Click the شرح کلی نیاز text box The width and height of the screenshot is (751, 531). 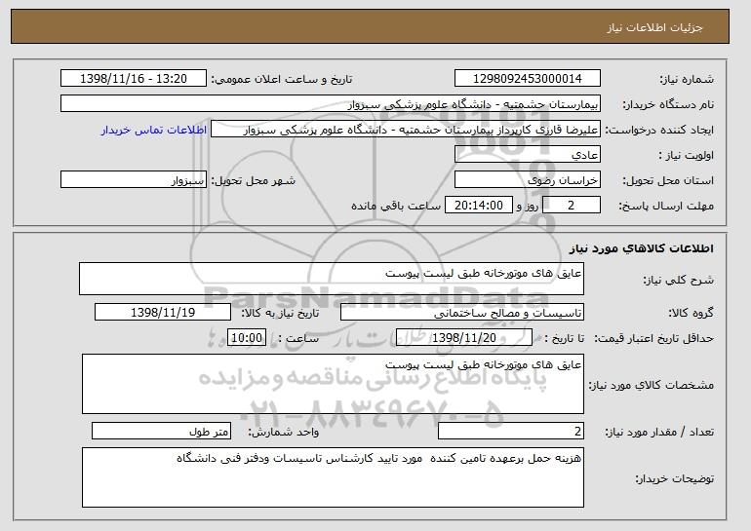[x=332, y=279]
